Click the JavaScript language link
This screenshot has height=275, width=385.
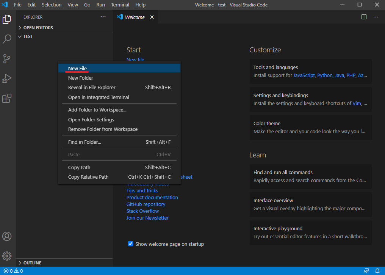click(304, 75)
